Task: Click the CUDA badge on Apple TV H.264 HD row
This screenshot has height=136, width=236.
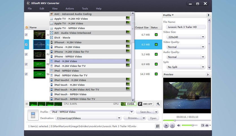Action: pos(128,18)
